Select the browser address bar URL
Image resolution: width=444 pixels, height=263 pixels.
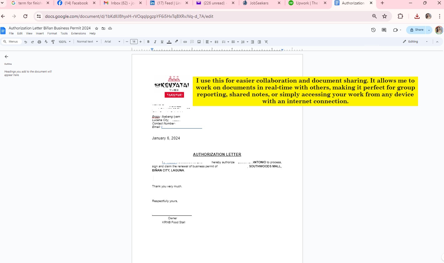tap(129, 16)
